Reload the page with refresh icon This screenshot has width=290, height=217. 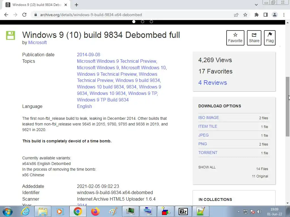tap(24, 15)
